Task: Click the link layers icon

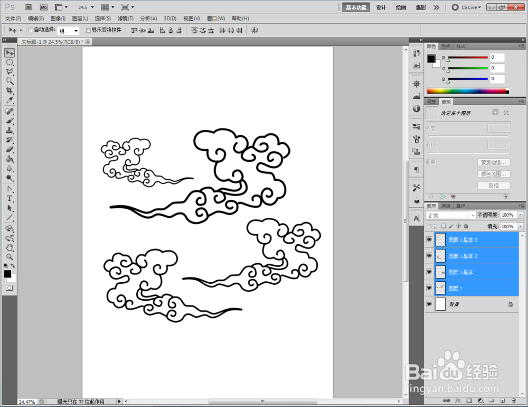Action: pyautogui.click(x=446, y=401)
